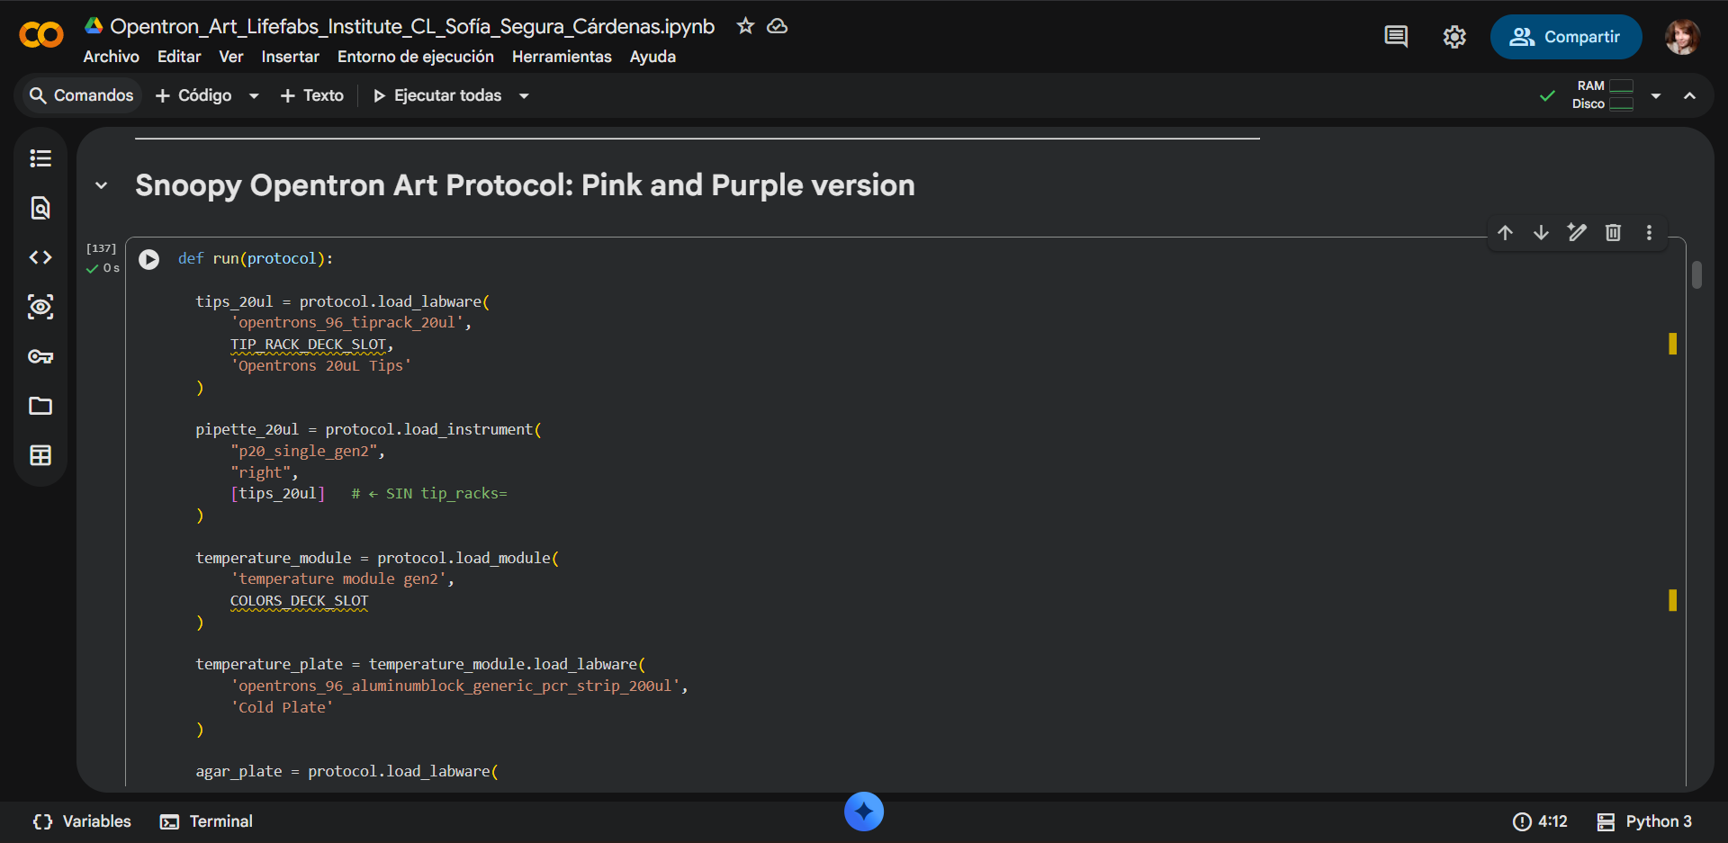1728x843 pixels.
Task: Collapse the header toolbar with chevron
Action: point(1689,95)
